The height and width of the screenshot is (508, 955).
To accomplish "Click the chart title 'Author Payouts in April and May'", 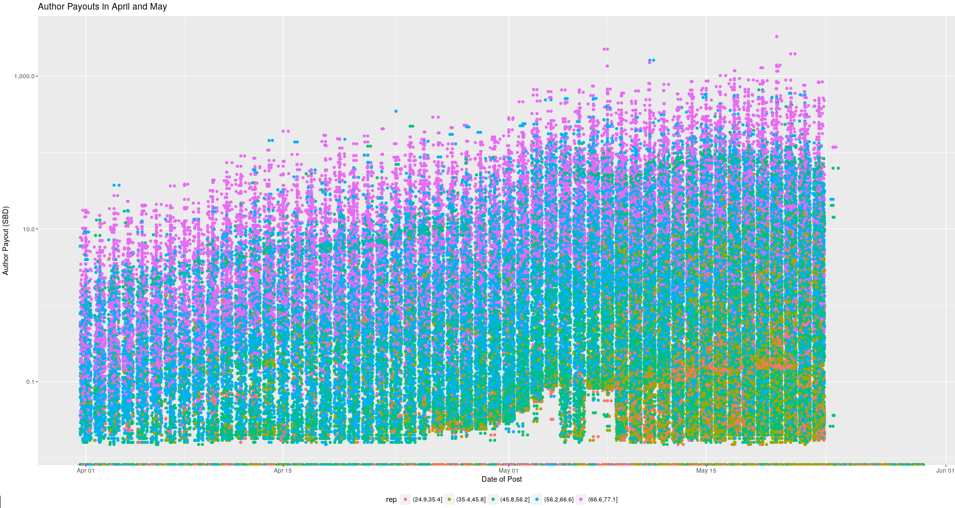I will [103, 7].
